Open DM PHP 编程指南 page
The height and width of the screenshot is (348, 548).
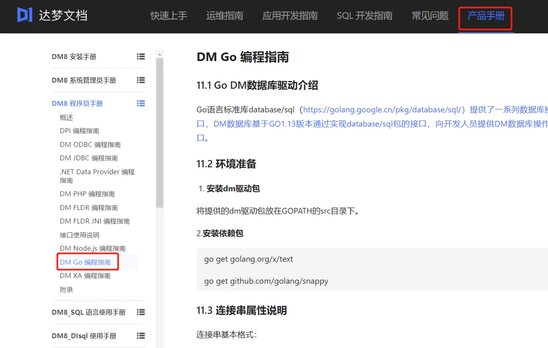point(87,194)
